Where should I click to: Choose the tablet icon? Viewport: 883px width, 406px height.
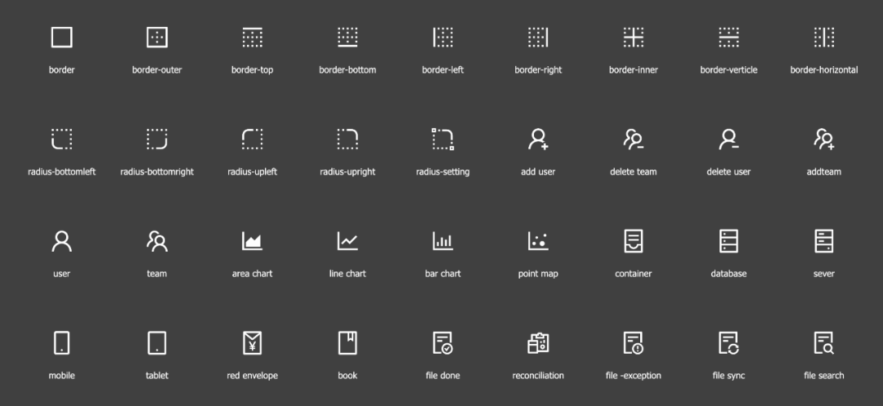(x=156, y=342)
